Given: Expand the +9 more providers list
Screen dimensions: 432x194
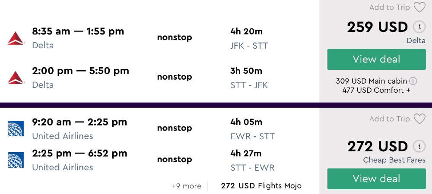Looking at the screenshot, I should [x=186, y=186].
